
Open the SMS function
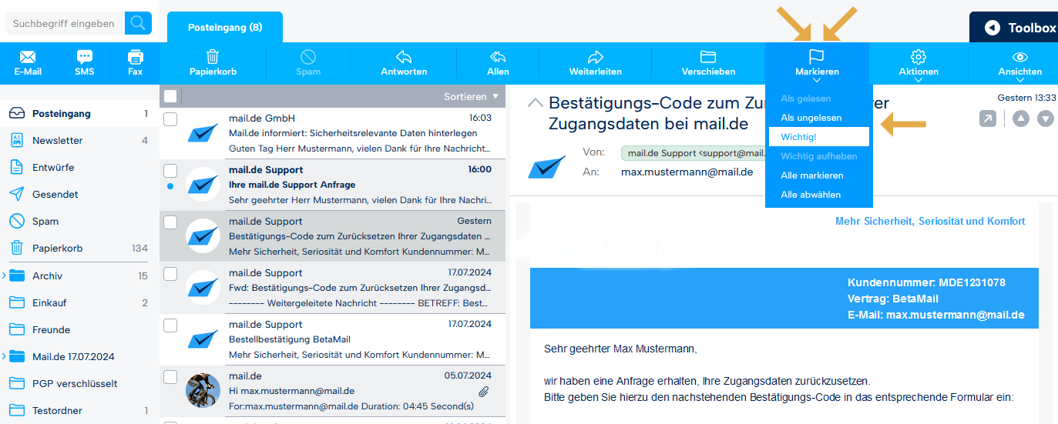pos(85,63)
